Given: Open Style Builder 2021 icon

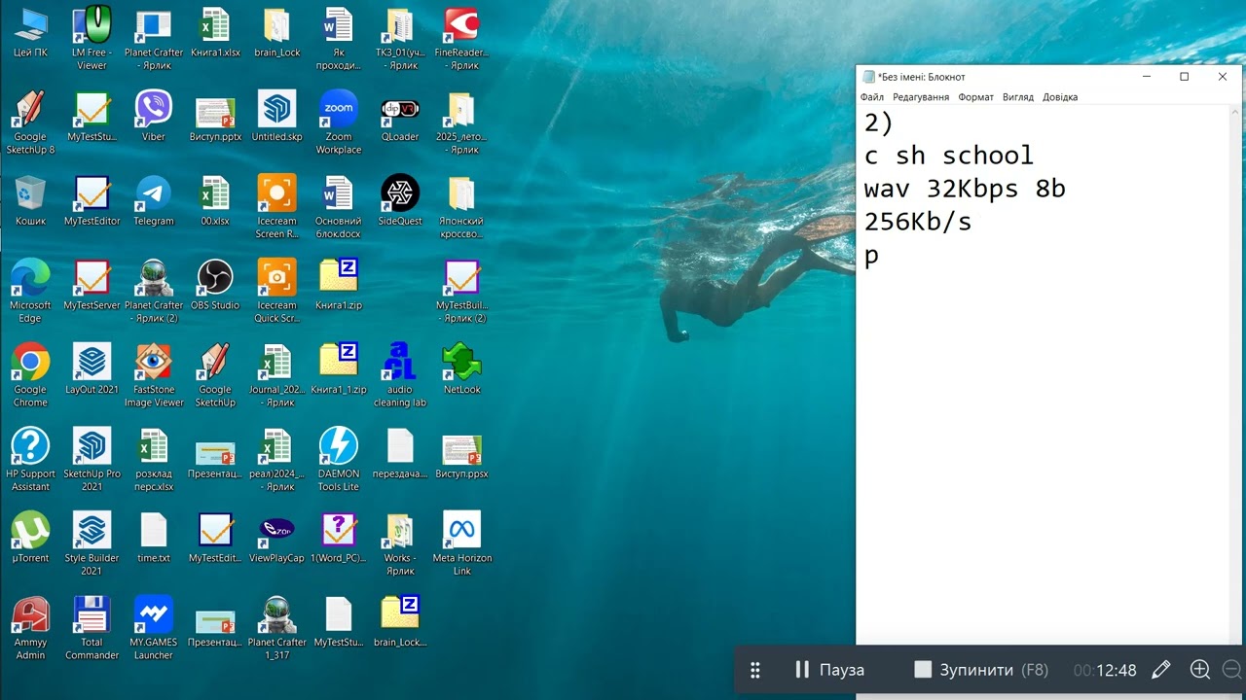Looking at the screenshot, I should coord(92,543).
